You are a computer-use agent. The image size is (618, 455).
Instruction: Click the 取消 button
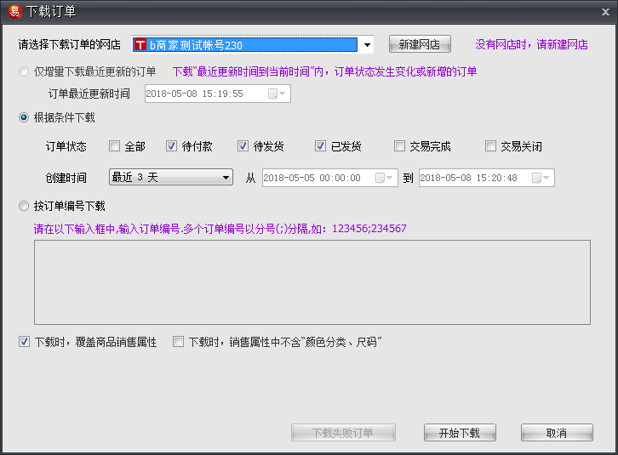coord(557,433)
